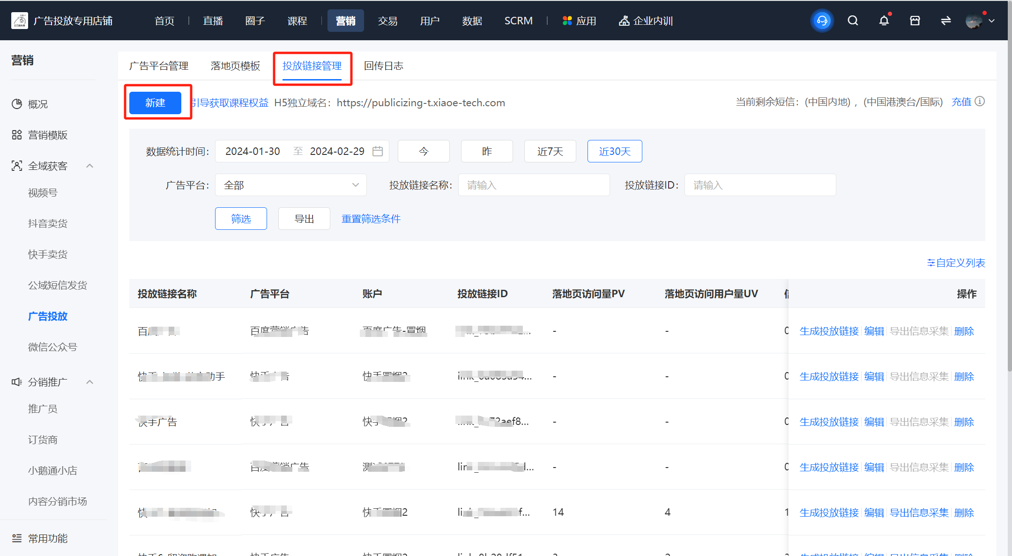Open the customer service headset icon
This screenshot has height=556, width=1012.
pos(822,21)
